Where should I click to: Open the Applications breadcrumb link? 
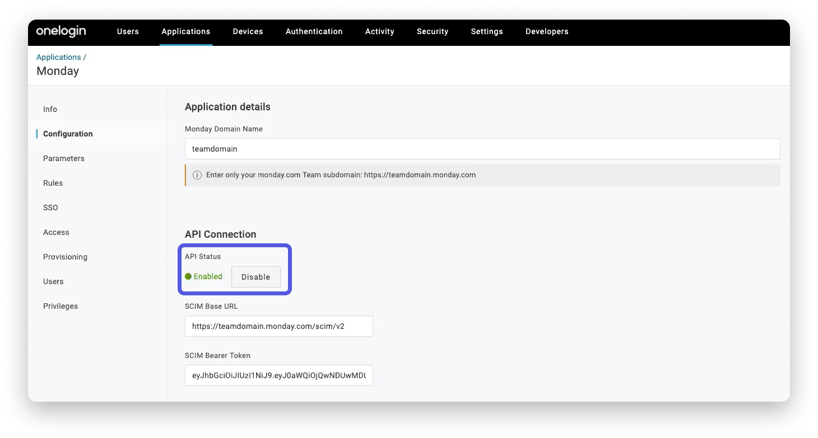pos(58,56)
